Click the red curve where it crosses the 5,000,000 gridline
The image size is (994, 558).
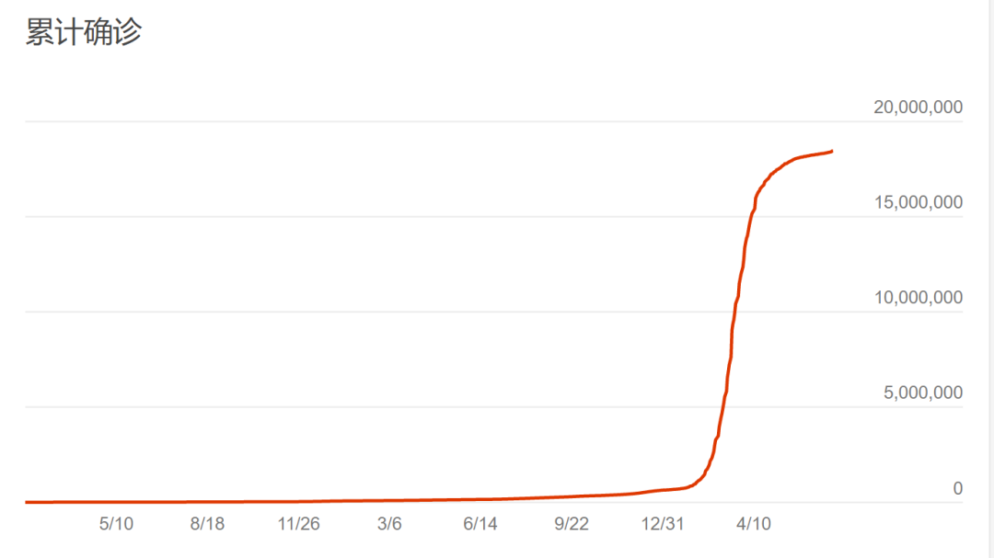(x=723, y=407)
